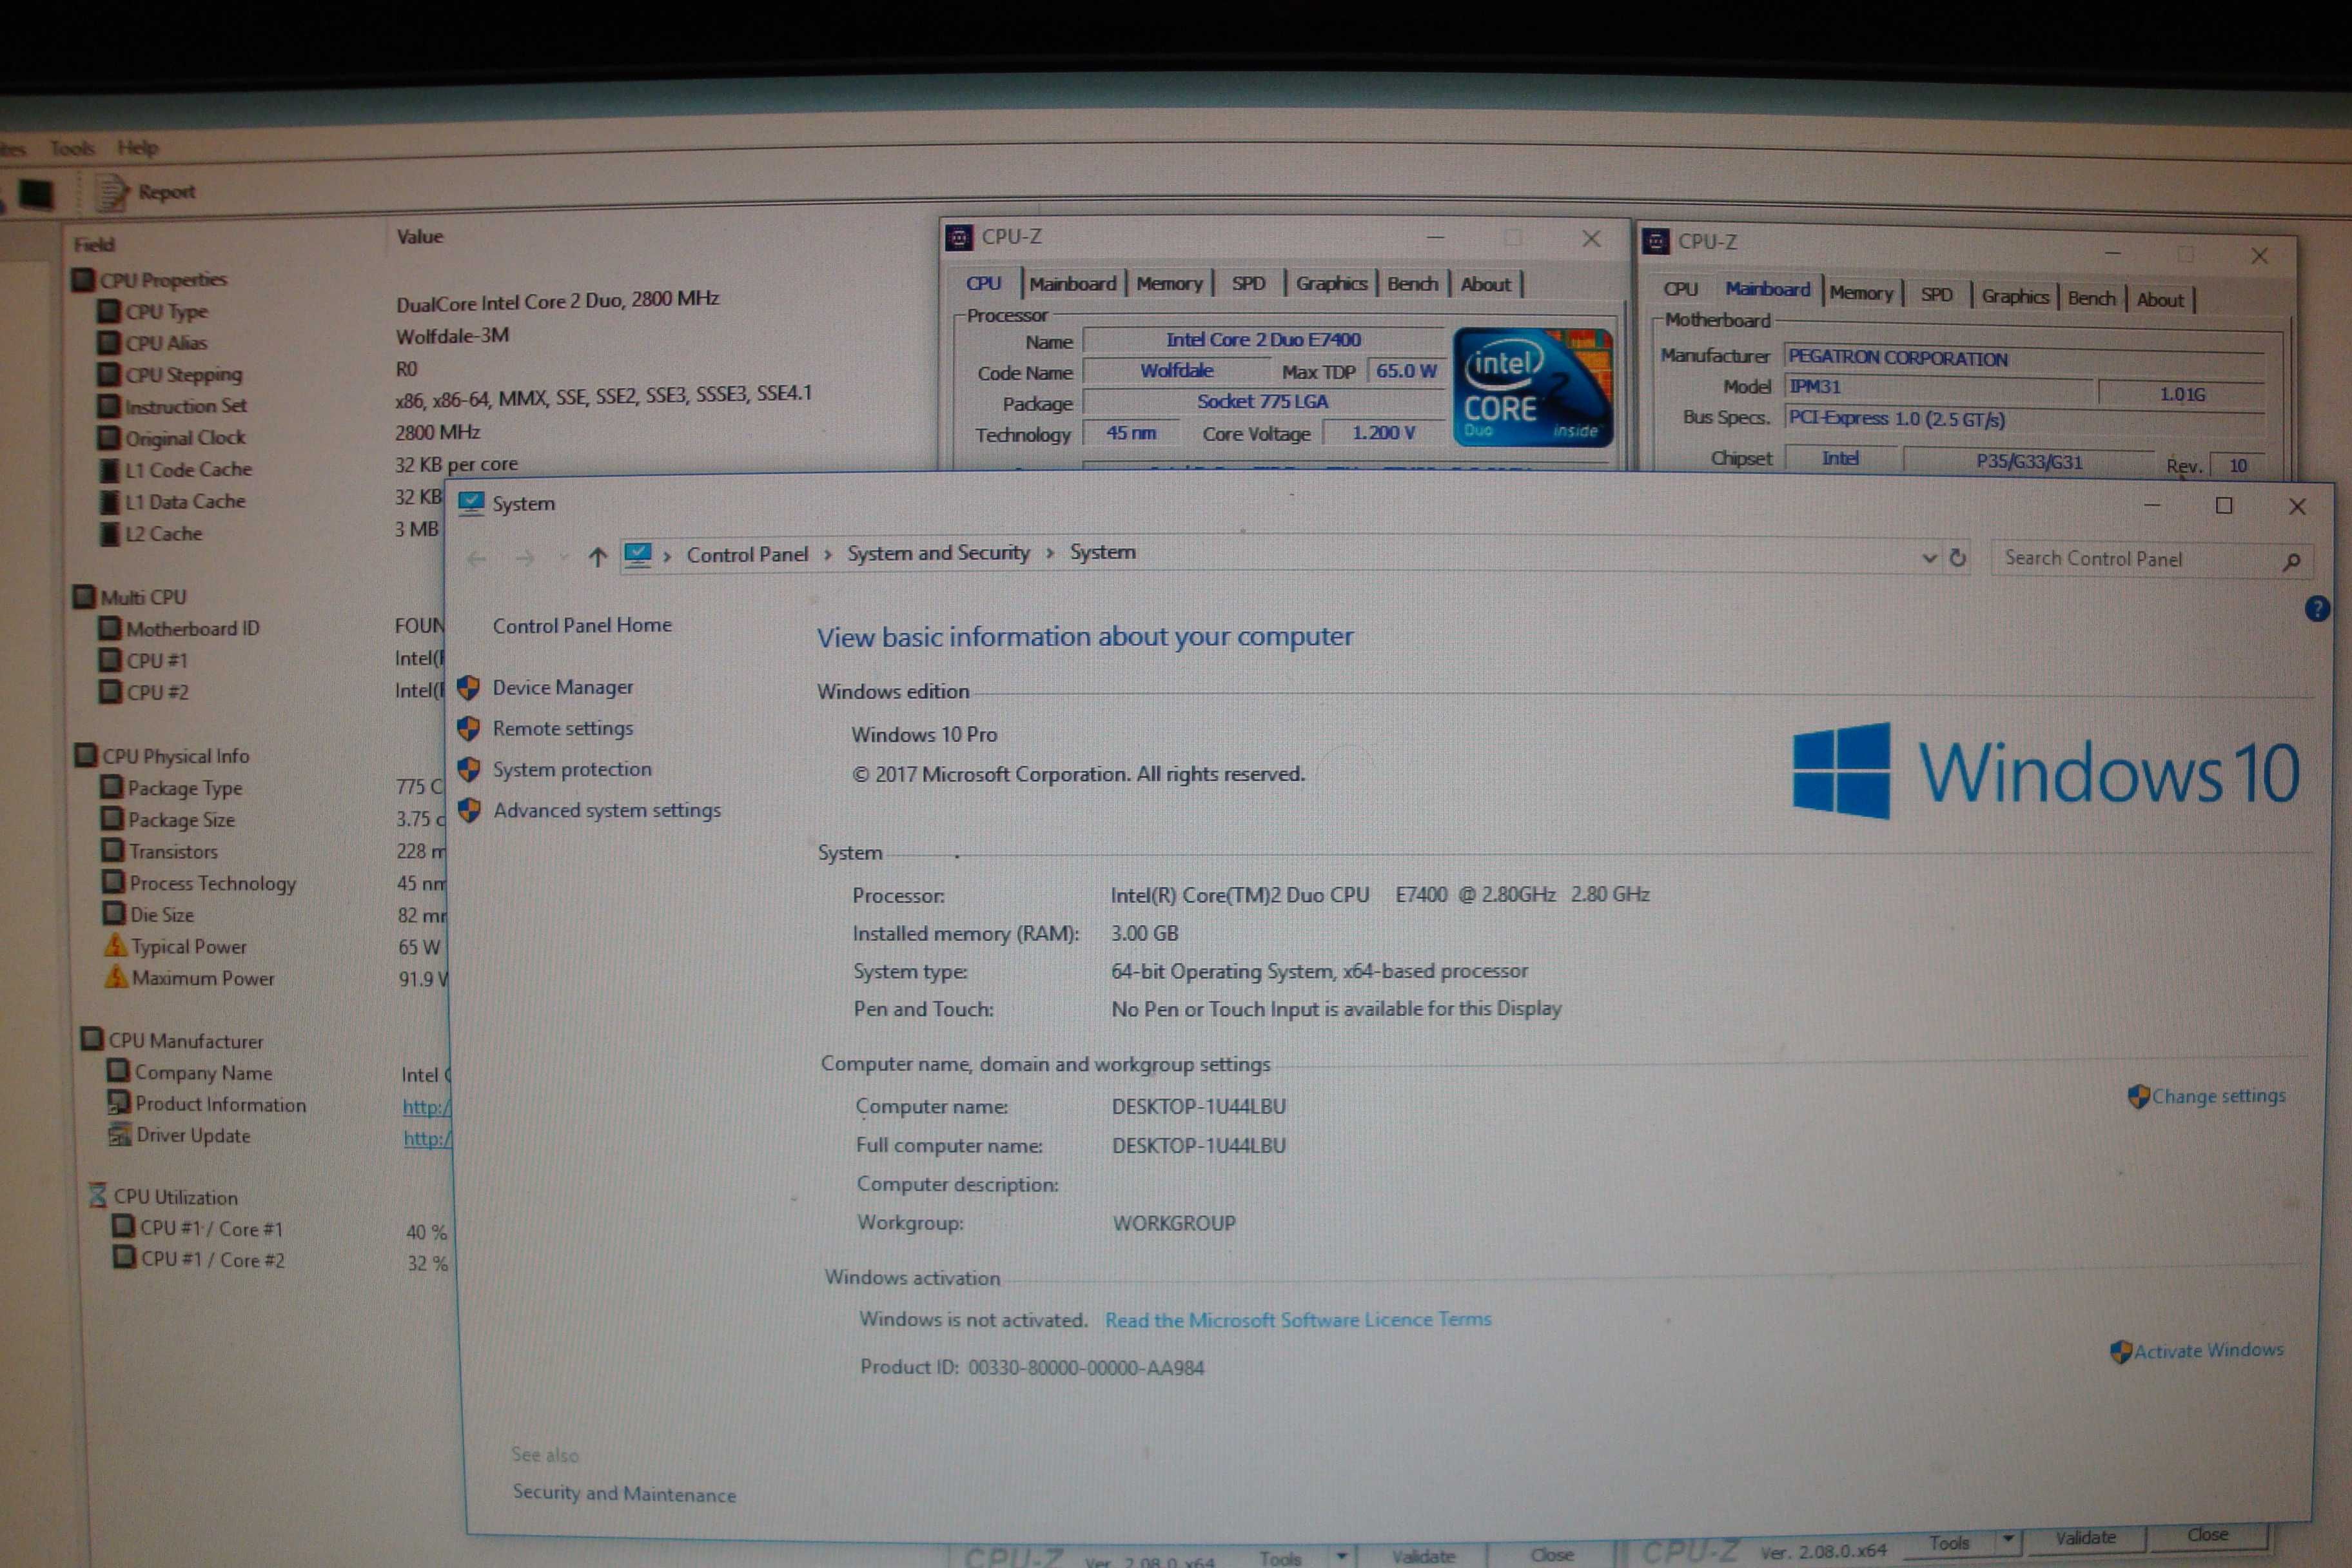Switch to Mainboard tab in left CPU-Z
2352x1568 pixels.
[1072, 284]
